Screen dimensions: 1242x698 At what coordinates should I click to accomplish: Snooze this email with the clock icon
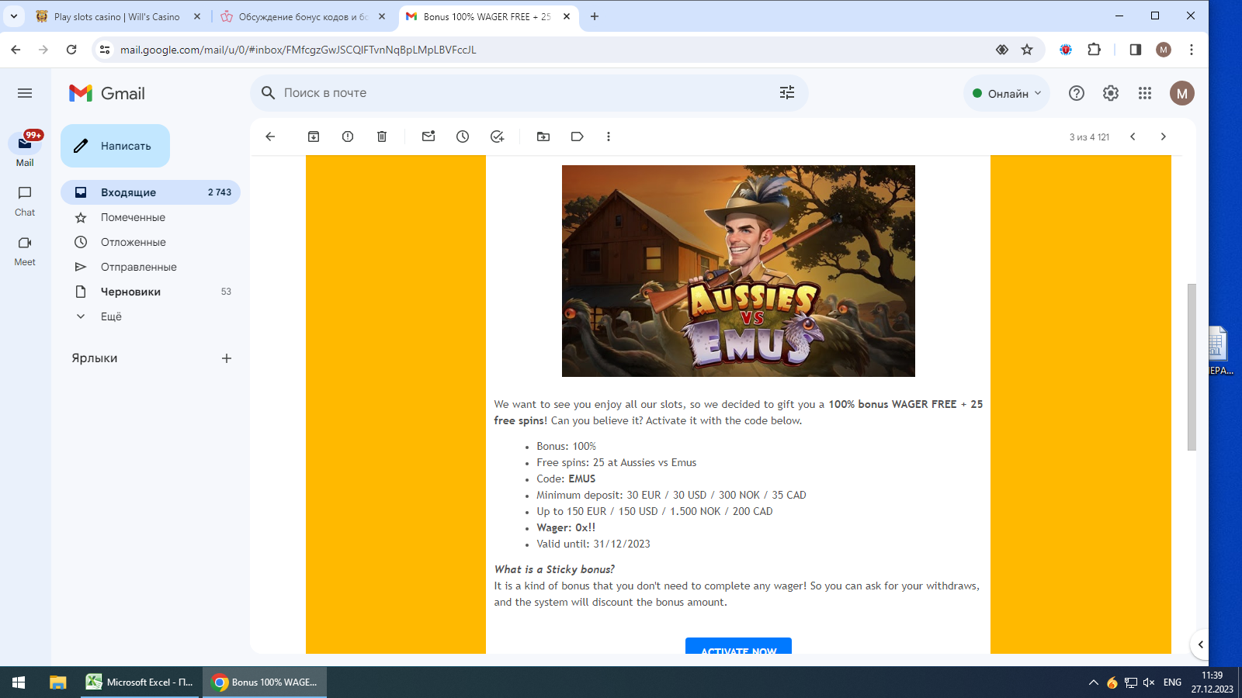click(463, 136)
